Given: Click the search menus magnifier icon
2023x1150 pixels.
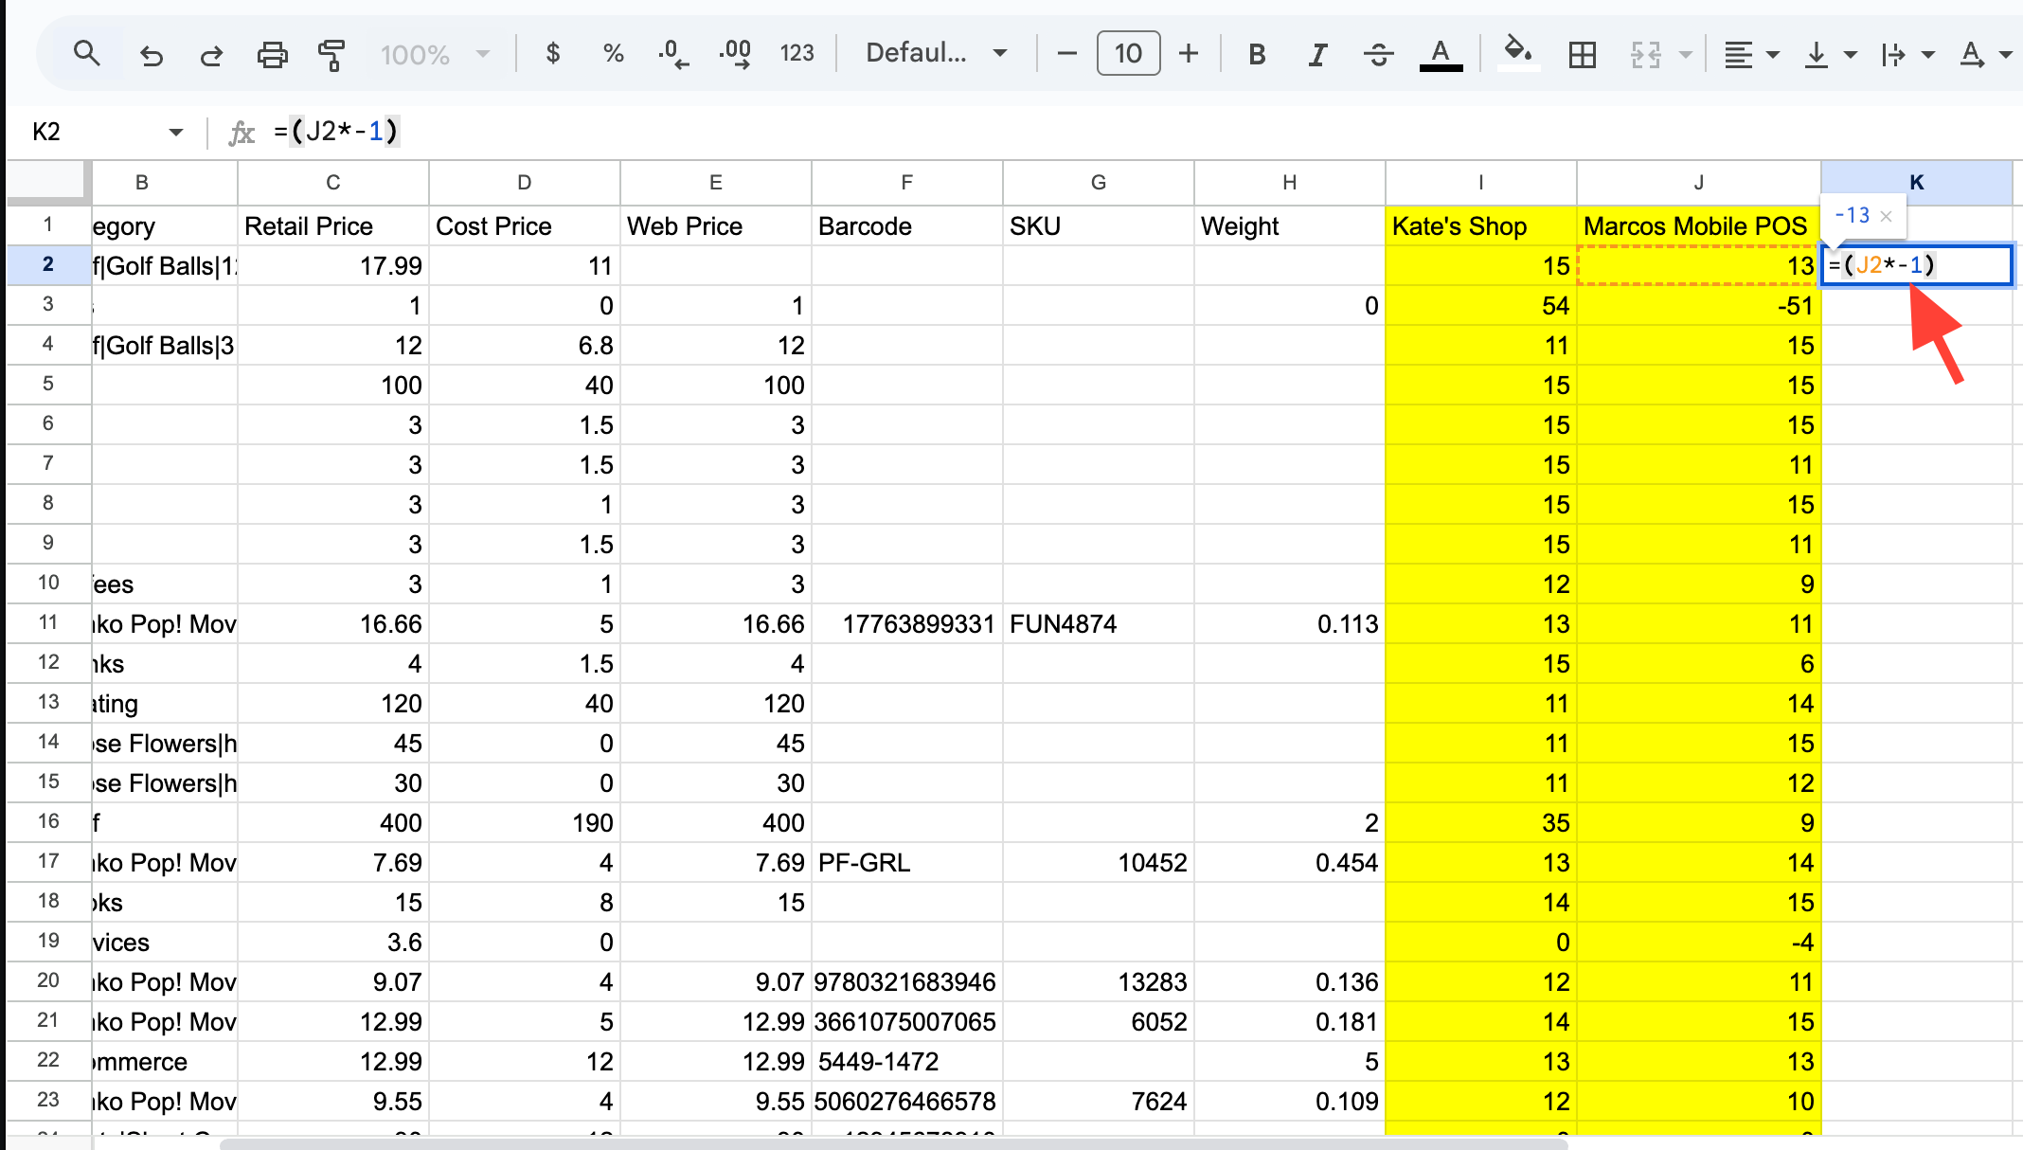Looking at the screenshot, I should (86, 53).
